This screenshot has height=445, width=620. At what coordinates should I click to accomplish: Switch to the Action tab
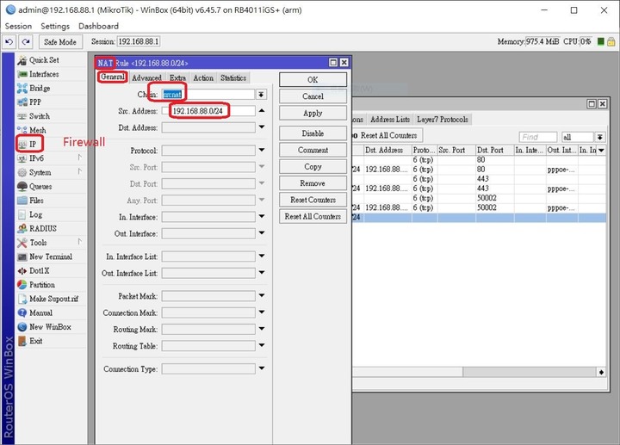[203, 77]
